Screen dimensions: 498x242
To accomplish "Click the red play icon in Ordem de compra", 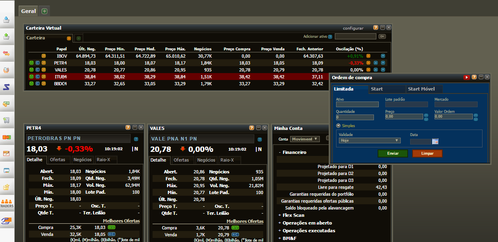I will tap(466, 77).
